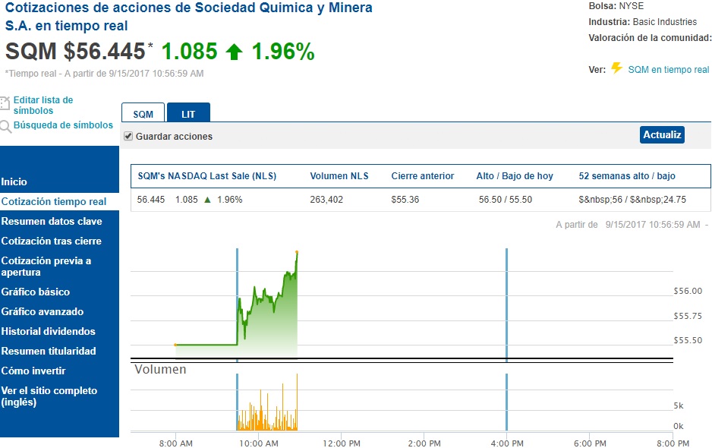Click the SQM's NASDAQ Last Sale header
This screenshot has width=712, height=448.
tap(207, 176)
